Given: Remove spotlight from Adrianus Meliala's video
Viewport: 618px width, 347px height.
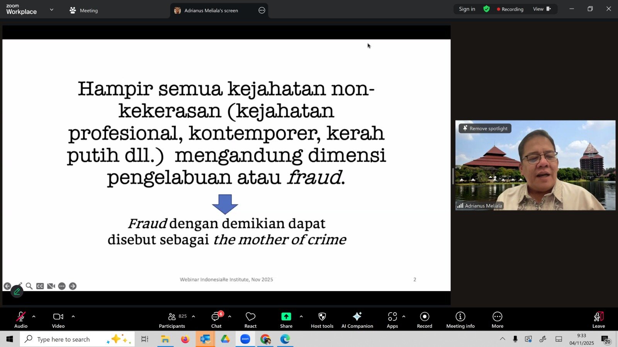Looking at the screenshot, I should click(484, 128).
